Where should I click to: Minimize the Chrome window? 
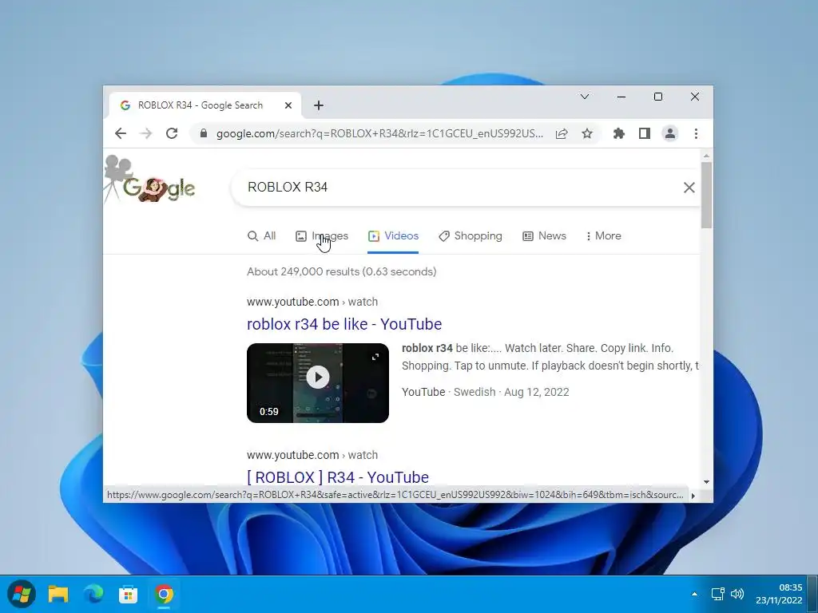621,97
